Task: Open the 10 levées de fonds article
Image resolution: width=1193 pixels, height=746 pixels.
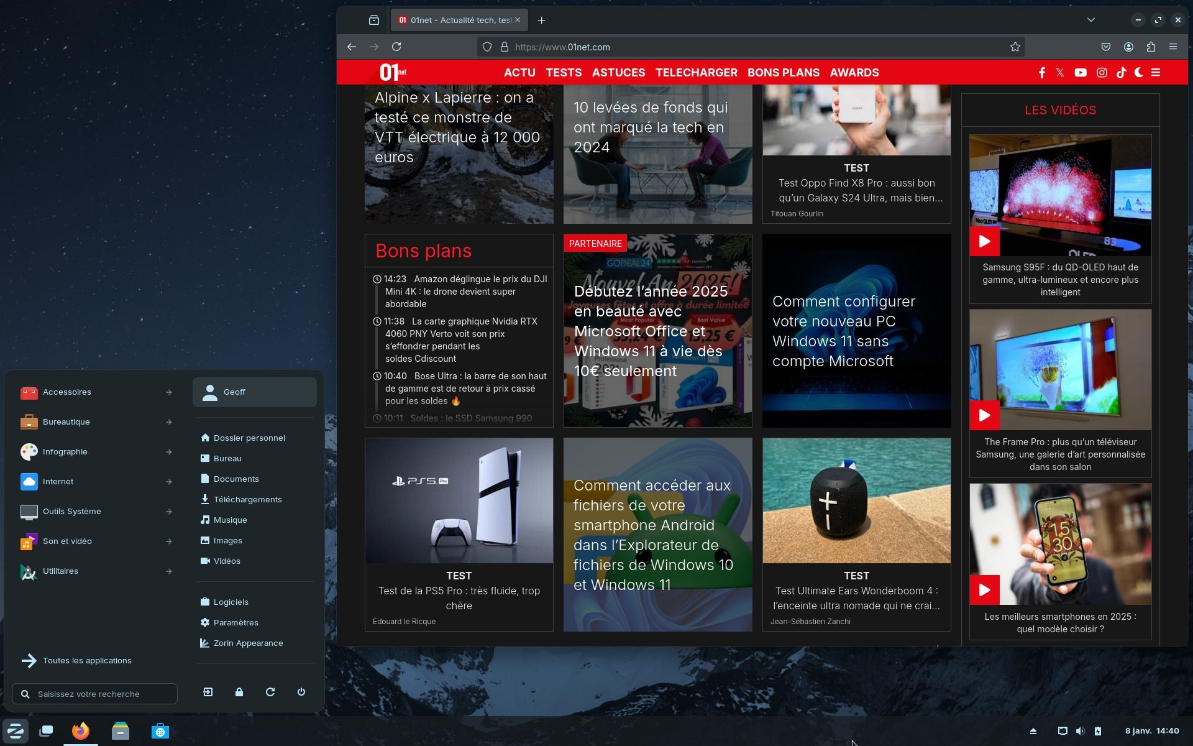Action: [x=657, y=154]
